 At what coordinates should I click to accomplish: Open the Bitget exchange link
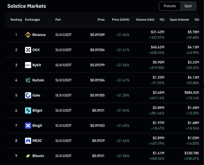[x=37, y=110]
